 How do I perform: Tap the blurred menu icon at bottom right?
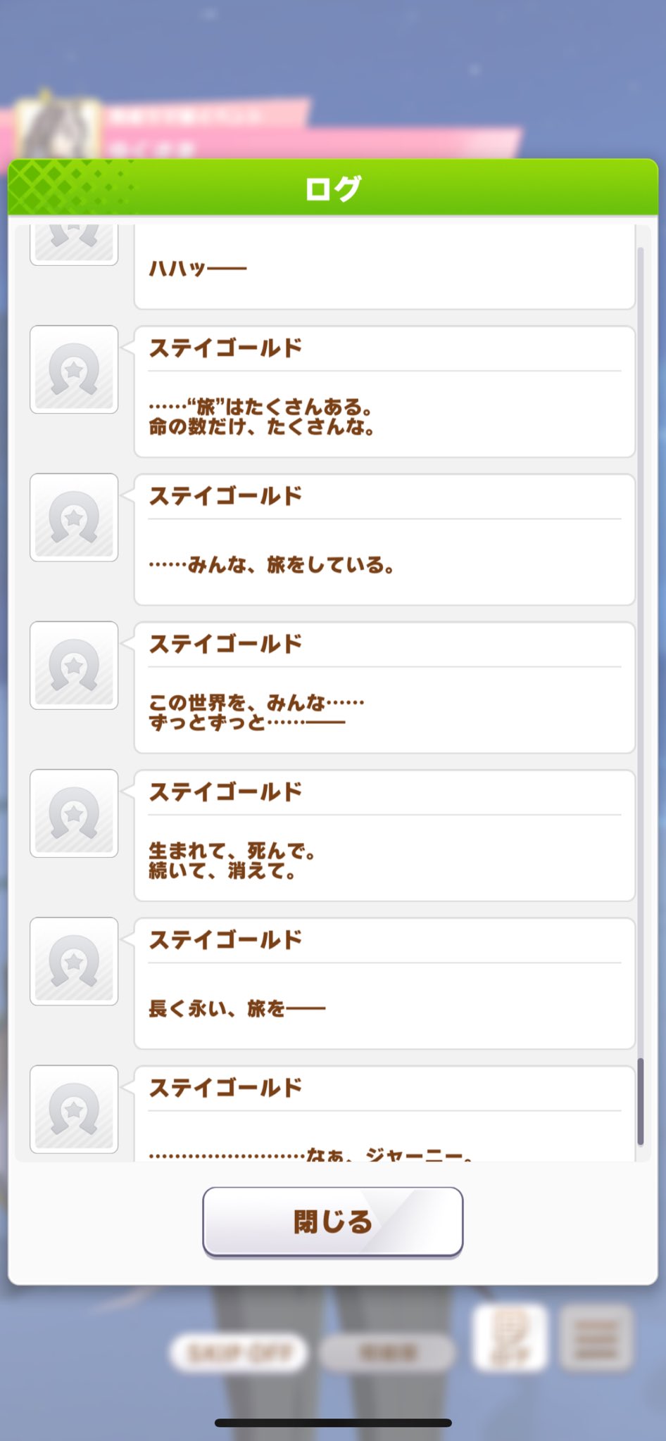(x=596, y=1338)
